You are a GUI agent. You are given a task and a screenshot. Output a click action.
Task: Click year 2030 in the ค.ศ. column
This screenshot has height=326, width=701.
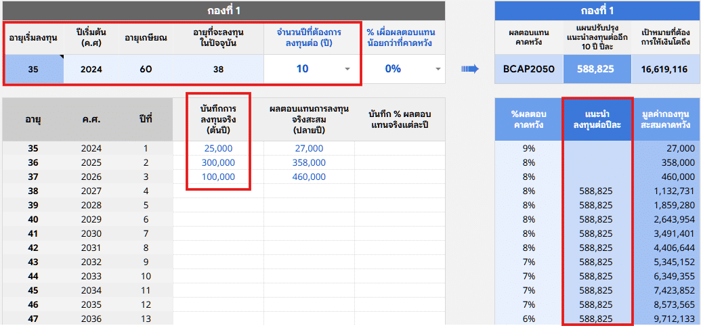tap(91, 233)
